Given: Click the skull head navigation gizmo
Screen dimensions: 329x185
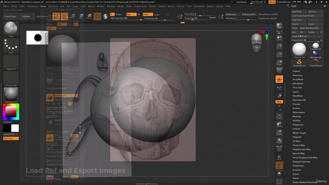Looking at the screenshot, I should (x=257, y=43).
